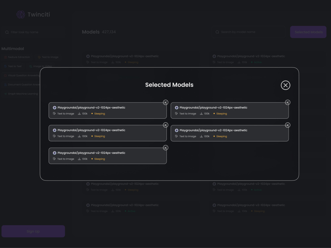Screen dimensions: 331x248
Task: Click the Twinciti brand name text
Action: coord(39,15)
